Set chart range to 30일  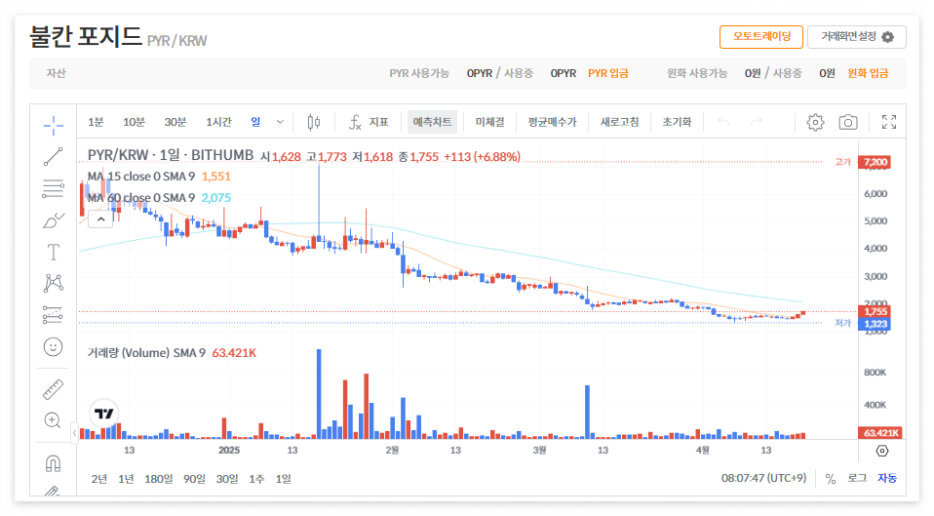(x=227, y=479)
